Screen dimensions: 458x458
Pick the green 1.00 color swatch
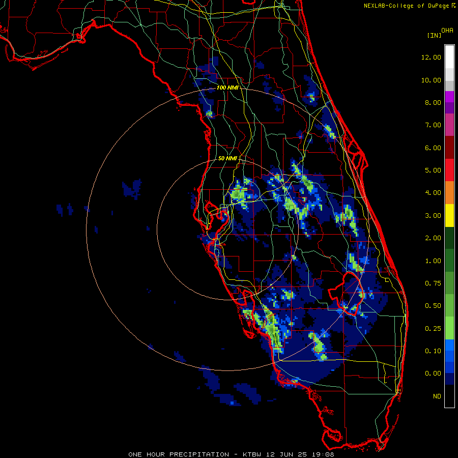[449, 261]
